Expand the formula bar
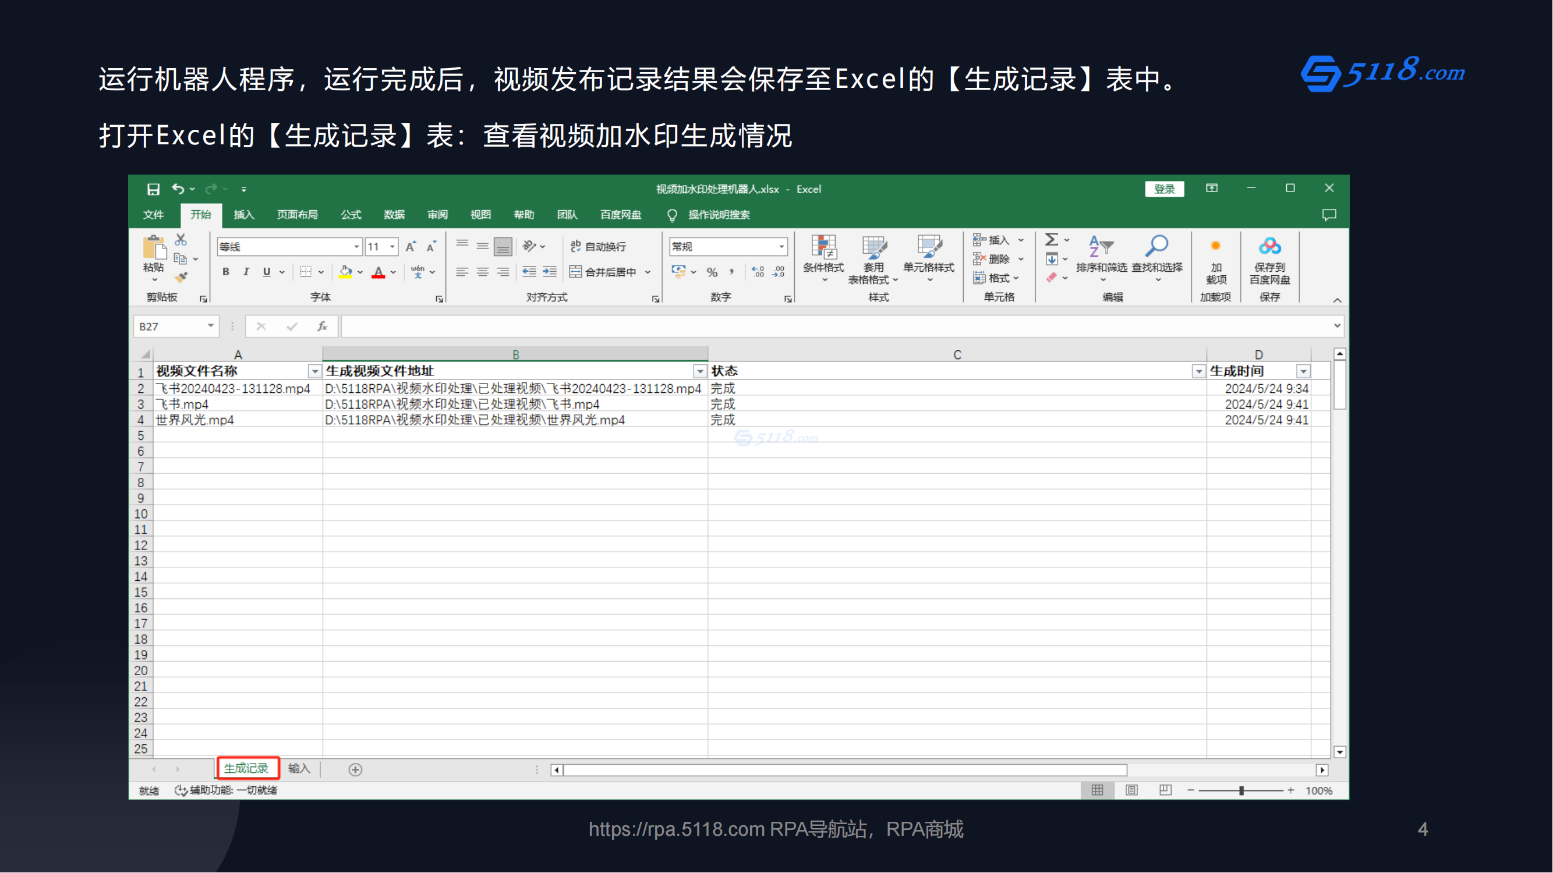The height and width of the screenshot is (873, 1553). (x=1337, y=327)
